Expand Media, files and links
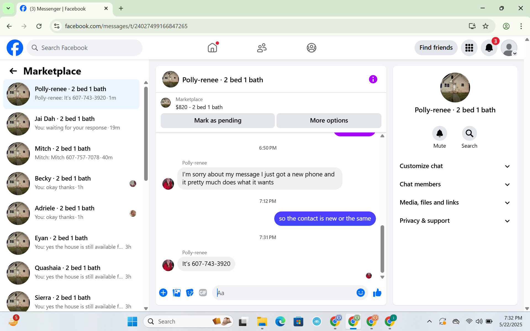This screenshot has width=530, height=331. [455, 203]
